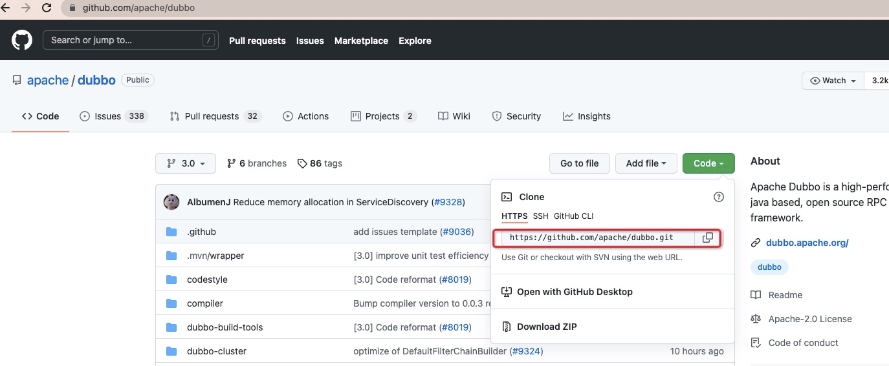
Task: Open the Security tab
Action: click(x=516, y=116)
